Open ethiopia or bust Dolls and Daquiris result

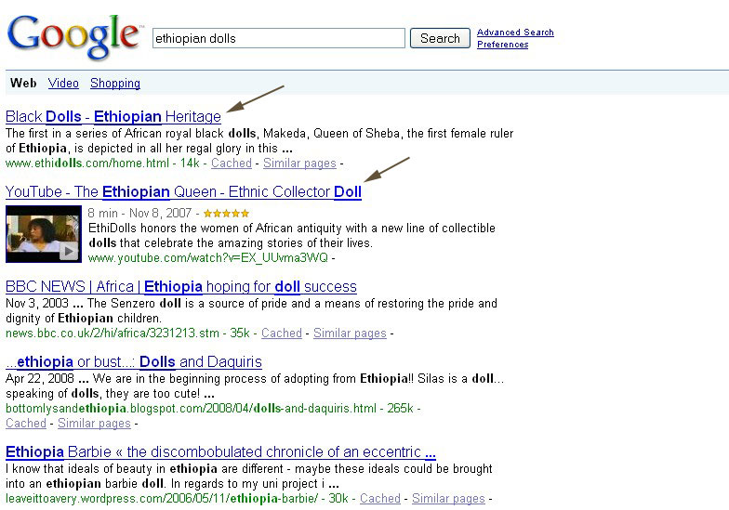point(134,361)
